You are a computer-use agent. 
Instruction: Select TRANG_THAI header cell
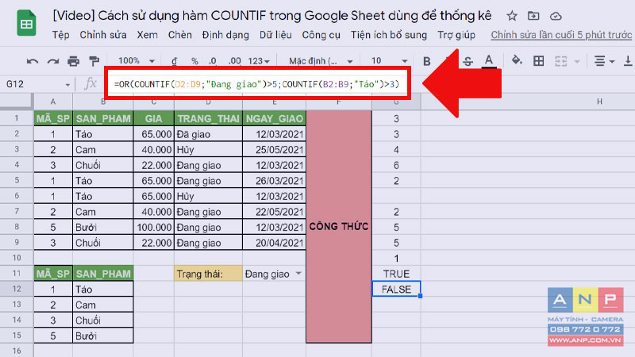pos(208,118)
